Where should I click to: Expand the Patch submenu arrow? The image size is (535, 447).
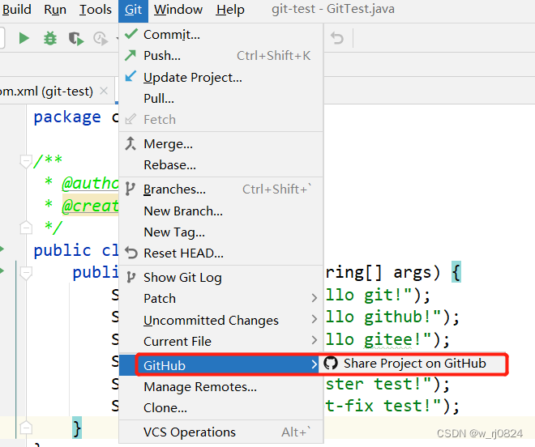point(315,298)
